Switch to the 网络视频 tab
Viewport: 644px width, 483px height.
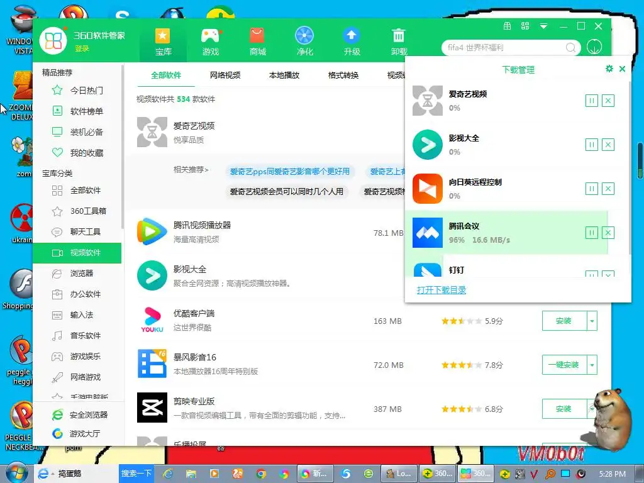point(225,75)
